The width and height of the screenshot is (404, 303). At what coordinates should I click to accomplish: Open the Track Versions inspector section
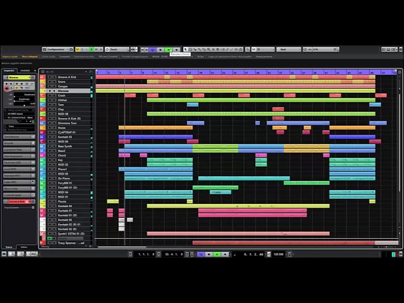pos(19,136)
